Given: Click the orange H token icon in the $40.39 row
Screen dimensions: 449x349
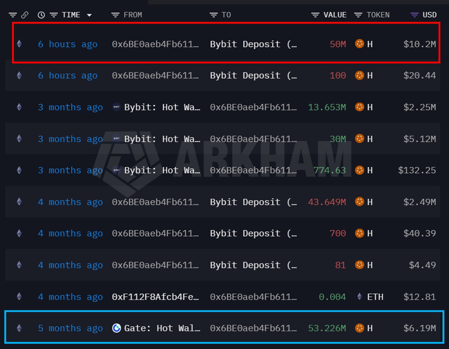Looking at the screenshot, I should [x=360, y=233].
